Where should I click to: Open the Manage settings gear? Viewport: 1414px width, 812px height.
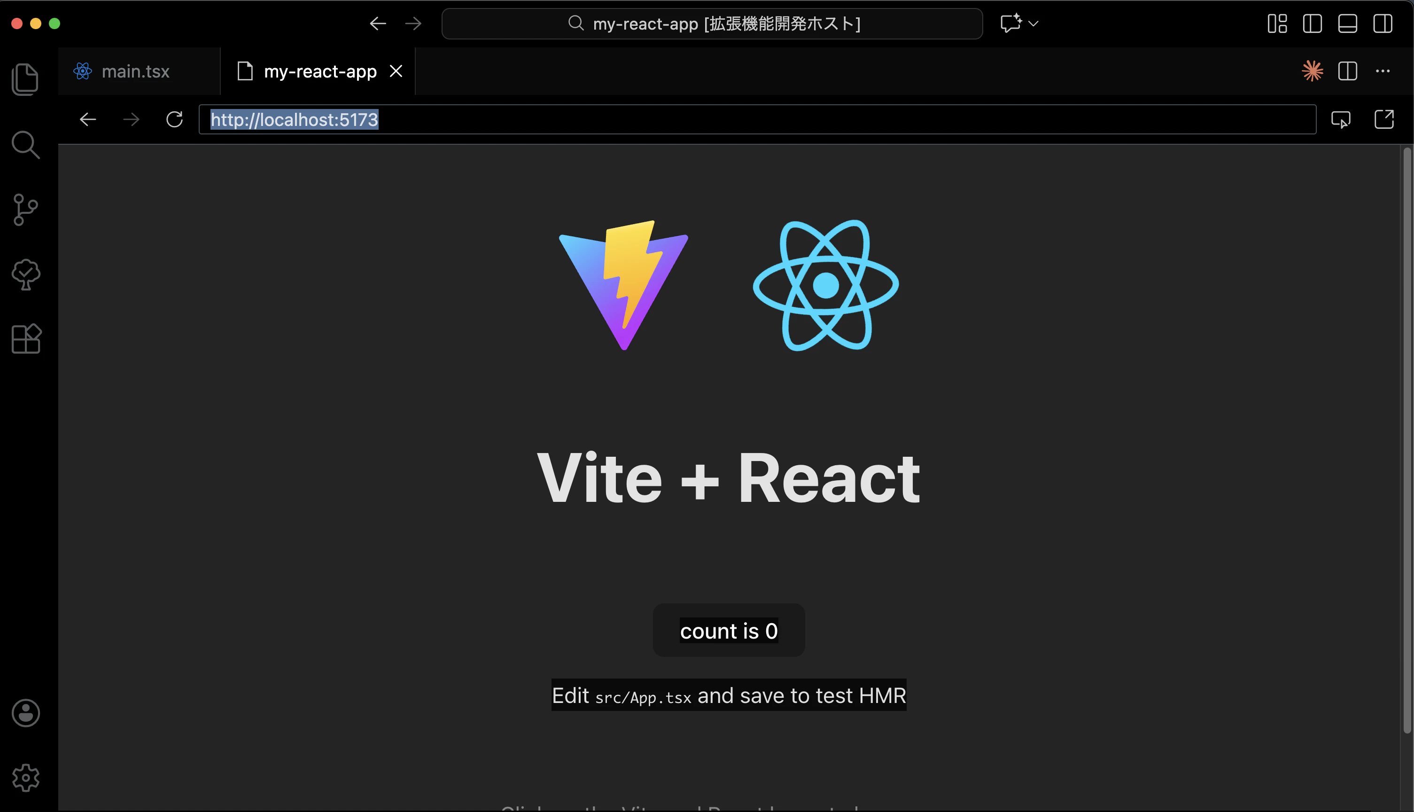coord(26,777)
